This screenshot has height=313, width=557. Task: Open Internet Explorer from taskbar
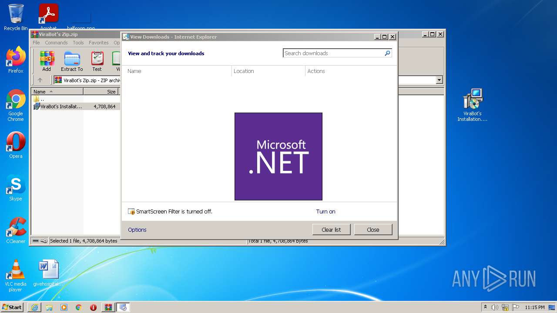[34, 307]
